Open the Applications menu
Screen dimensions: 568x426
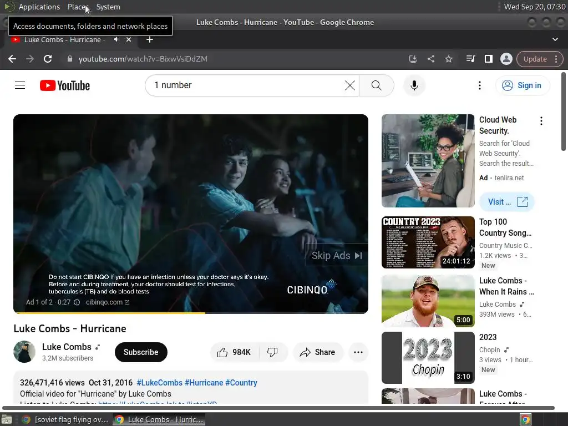point(39,7)
